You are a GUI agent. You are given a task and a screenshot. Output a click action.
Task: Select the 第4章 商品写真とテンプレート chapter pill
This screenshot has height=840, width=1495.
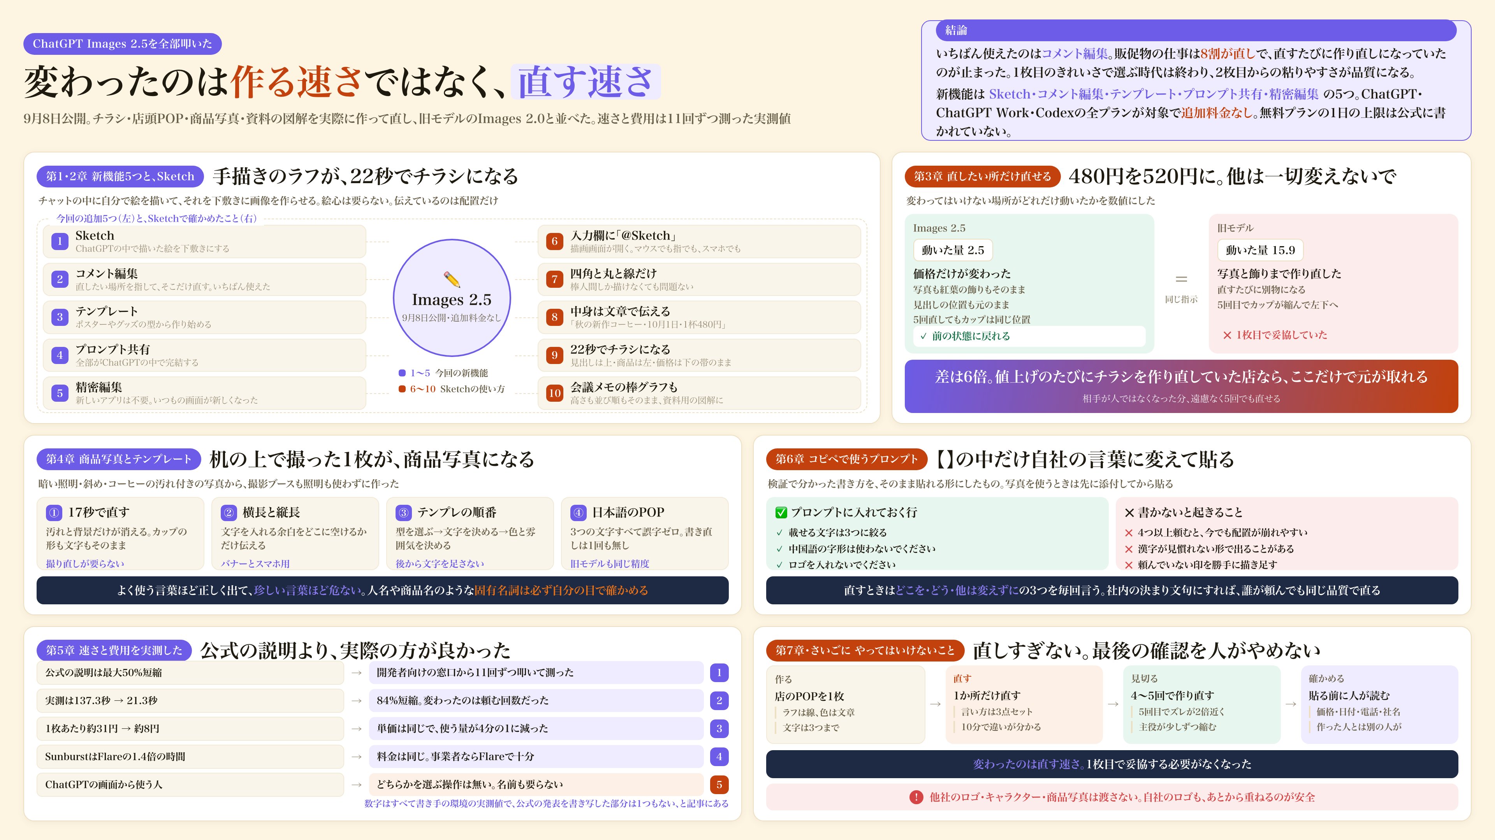[x=118, y=459]
